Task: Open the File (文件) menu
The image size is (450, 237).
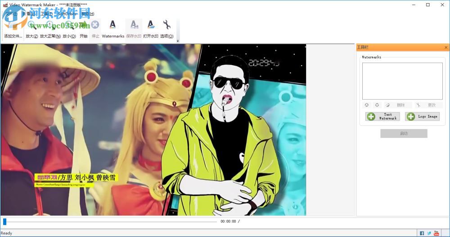Action: (11, 13)
